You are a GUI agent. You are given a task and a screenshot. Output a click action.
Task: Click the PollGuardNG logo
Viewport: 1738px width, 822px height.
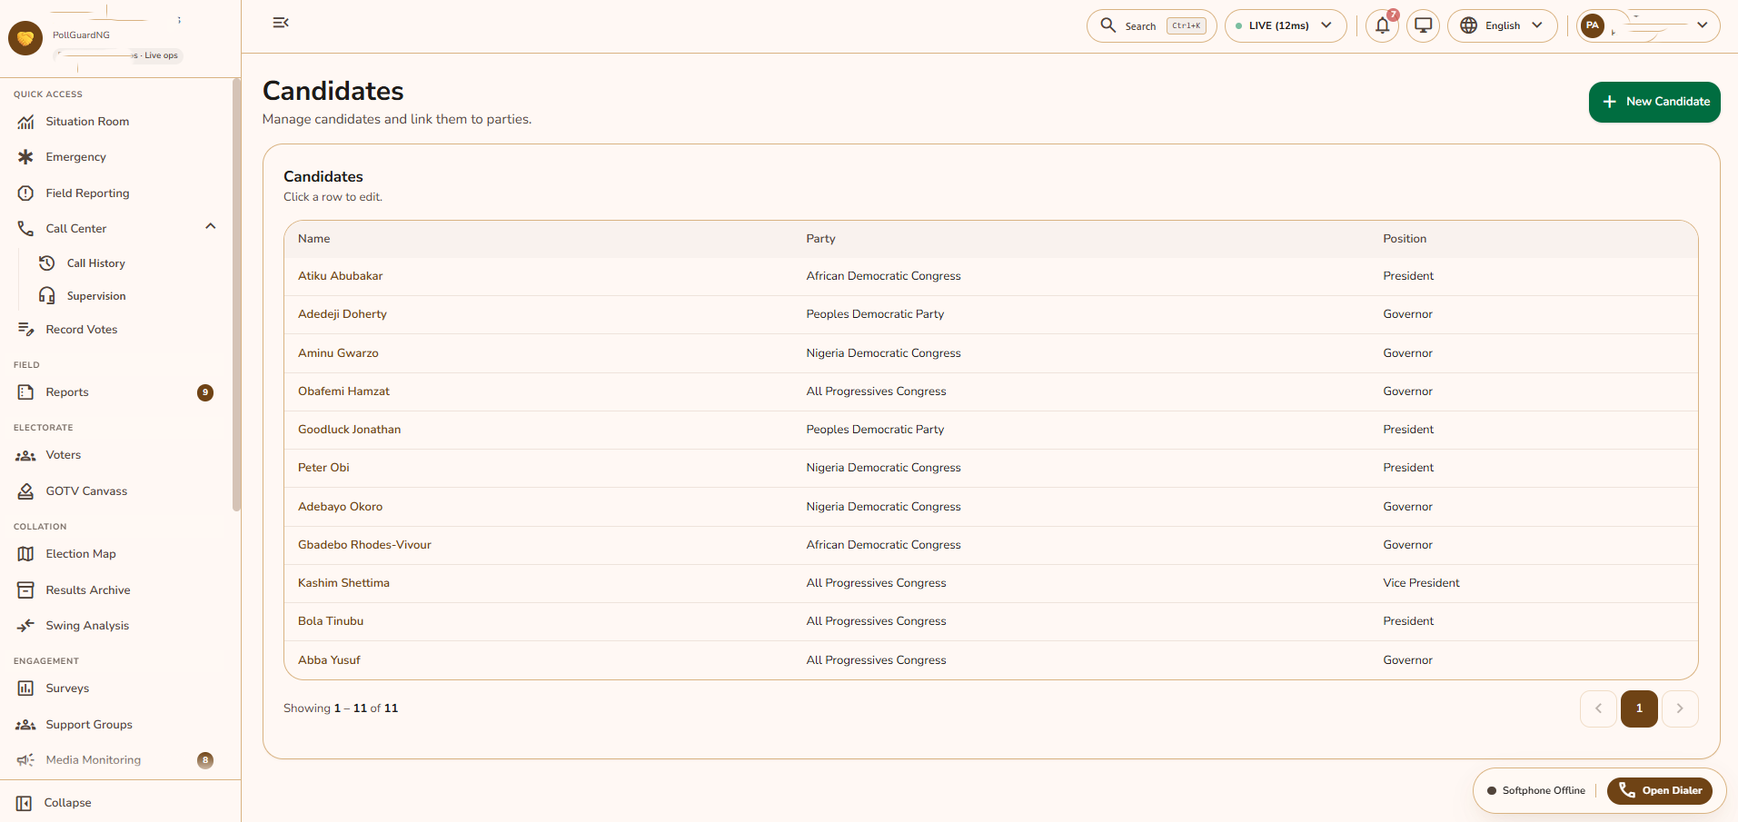point(25,38)
